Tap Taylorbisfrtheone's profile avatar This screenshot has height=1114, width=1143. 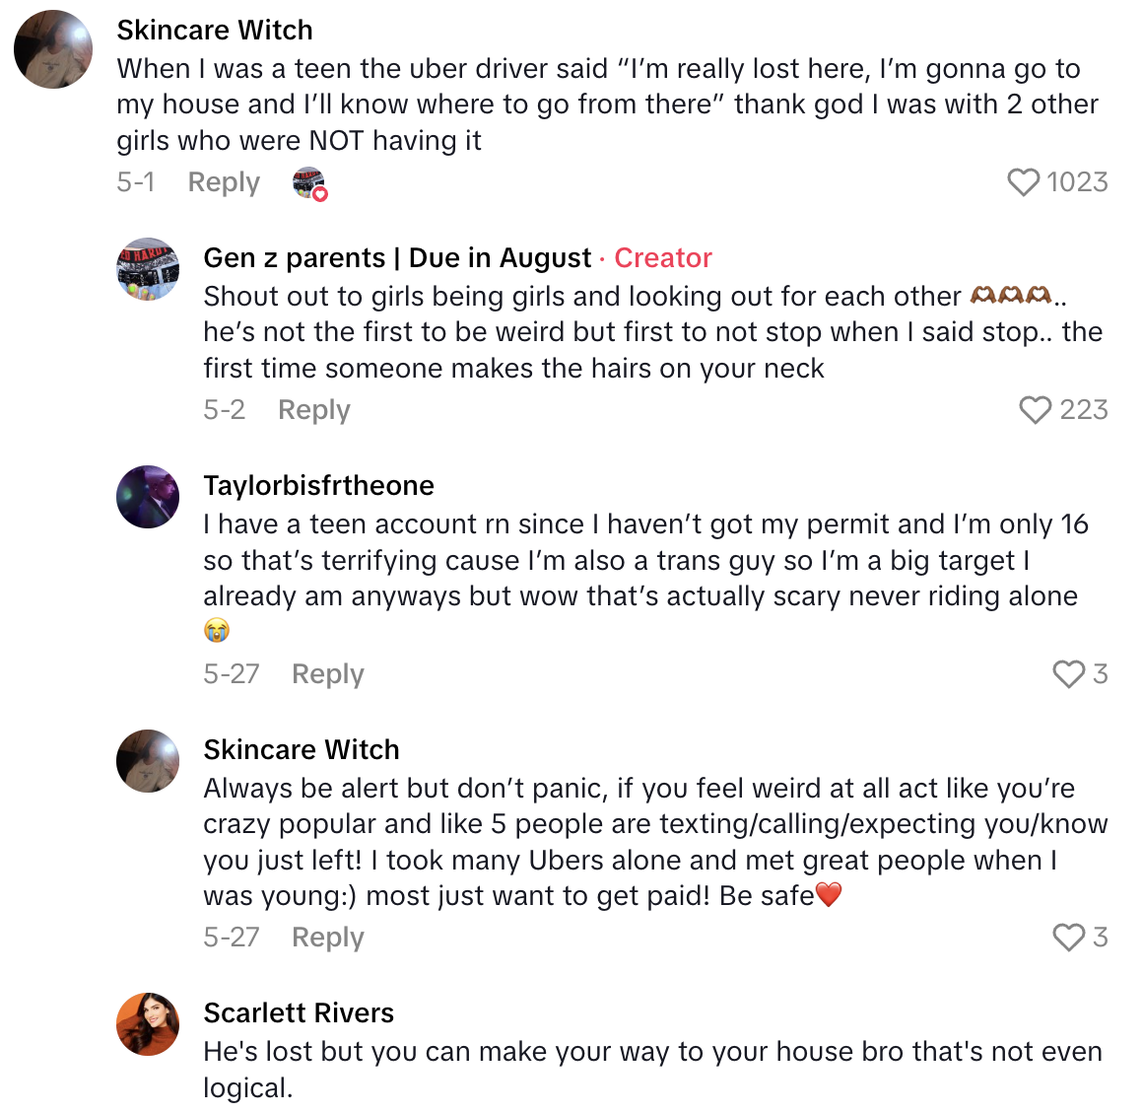(x=148, y=497)
